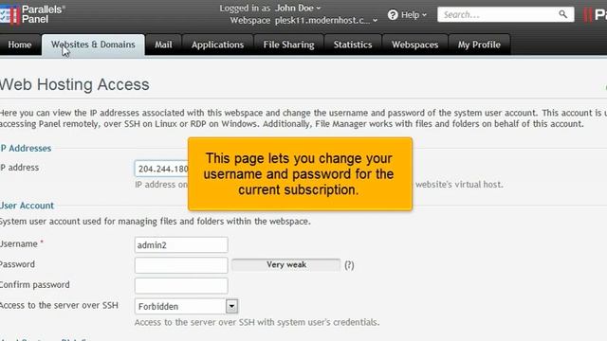This screenshot has height=341, width=607.
Task: Click the (?) password strength hint
Action: [x=349, y=265]
